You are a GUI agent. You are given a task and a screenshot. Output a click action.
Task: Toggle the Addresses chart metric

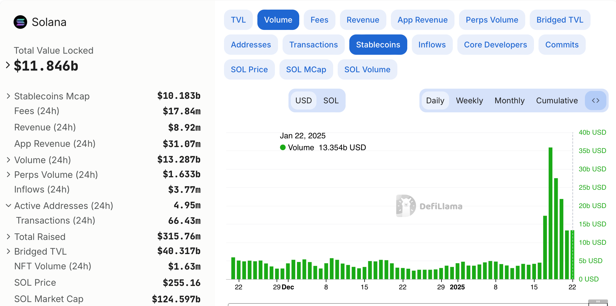(x=251, y=45)
